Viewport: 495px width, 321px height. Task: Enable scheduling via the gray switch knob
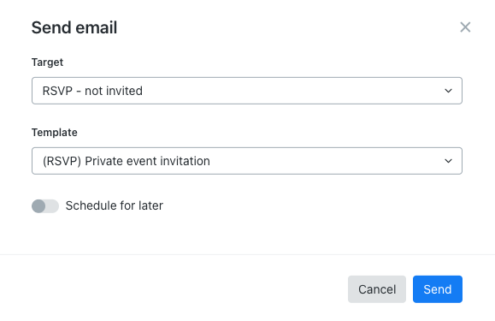tap(38, 206)
